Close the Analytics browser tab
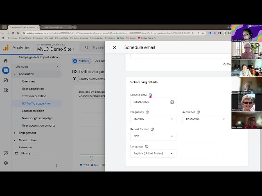262x196 pixels. 37,27
